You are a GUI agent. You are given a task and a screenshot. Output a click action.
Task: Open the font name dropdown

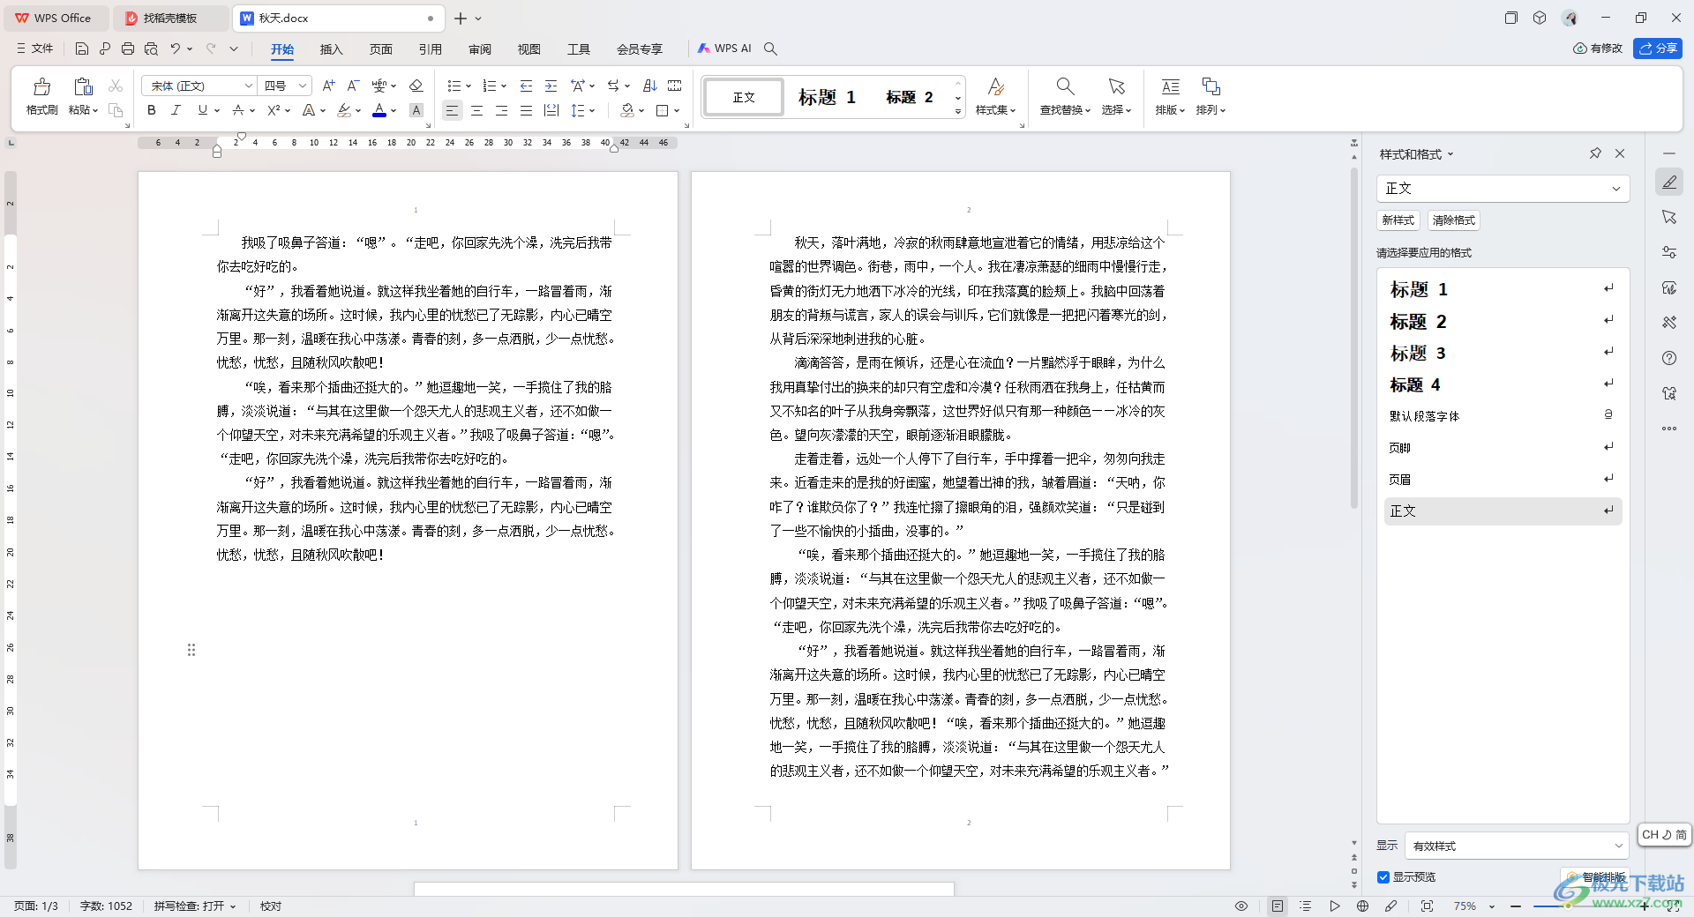pyautogui.click(x=248, y=86)
